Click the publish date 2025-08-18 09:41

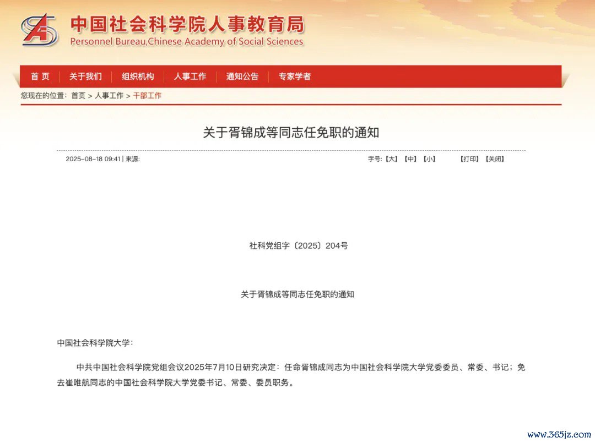[93, 159]
